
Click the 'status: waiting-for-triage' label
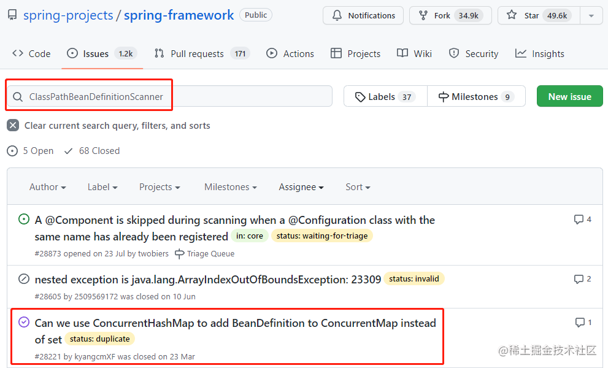point(322,236)
